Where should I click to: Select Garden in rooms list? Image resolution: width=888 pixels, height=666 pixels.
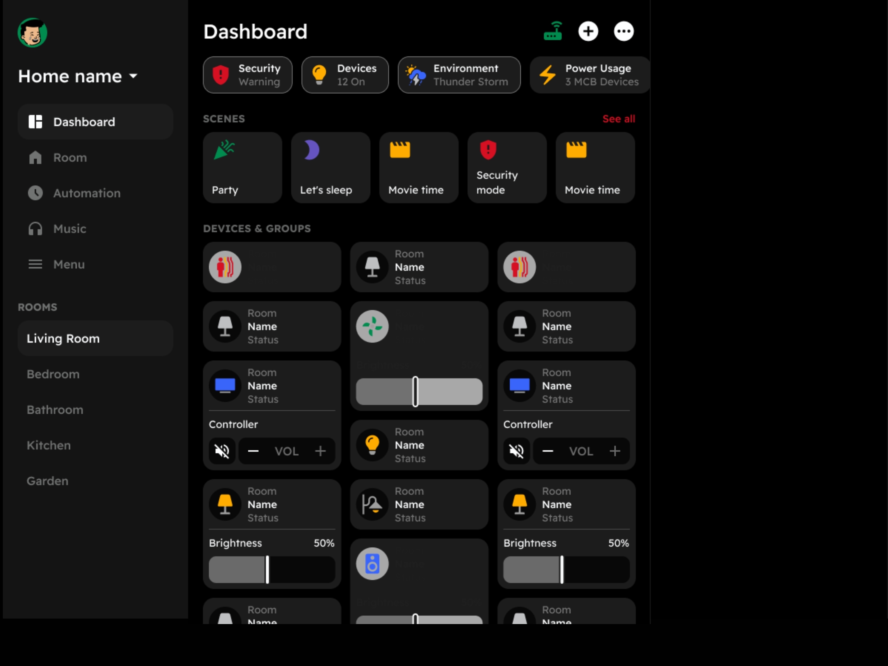pos(96,481)
